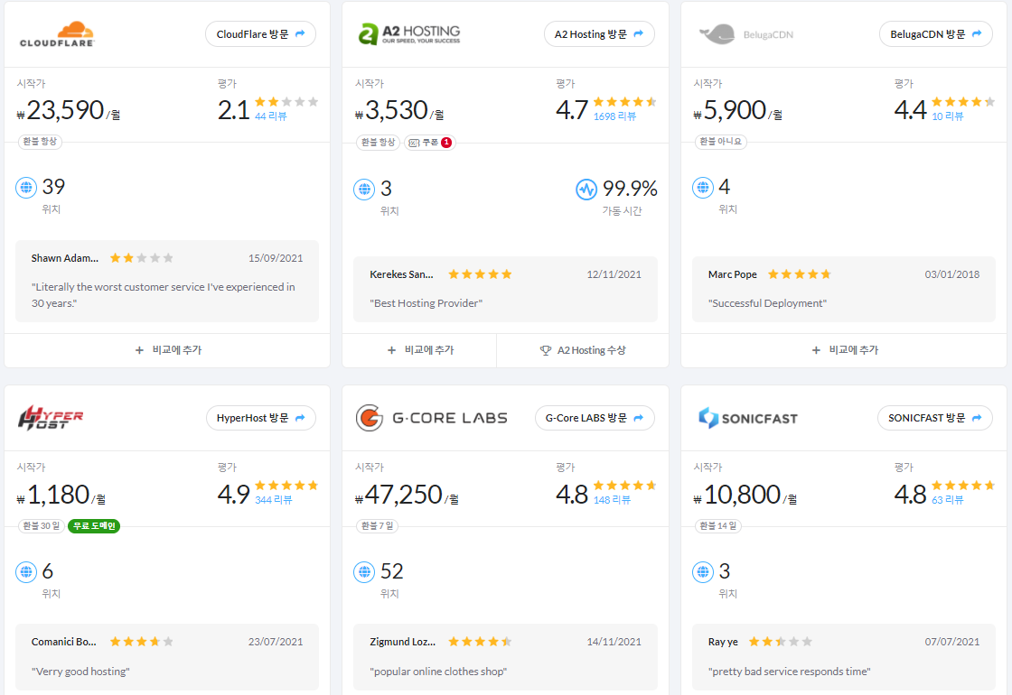The width and height of the screenshot is (1012, 695).
Task: Click the 환불 30 일 tag on HyperHost
Action: pos(42,526)
